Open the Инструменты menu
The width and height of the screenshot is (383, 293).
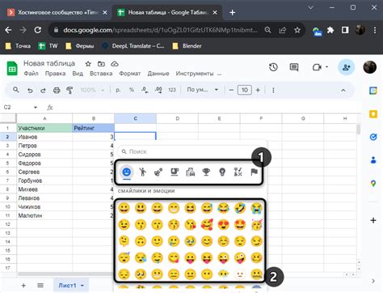(x=195, y=74)
